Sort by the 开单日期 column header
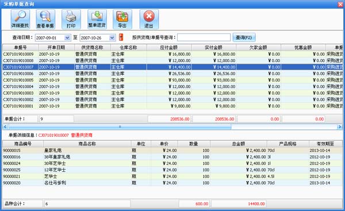 point(56,48)
